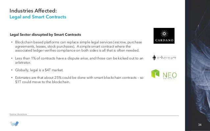210x131 pixels.
Task: Click the $4T market bullet
Action: [39, 70]
